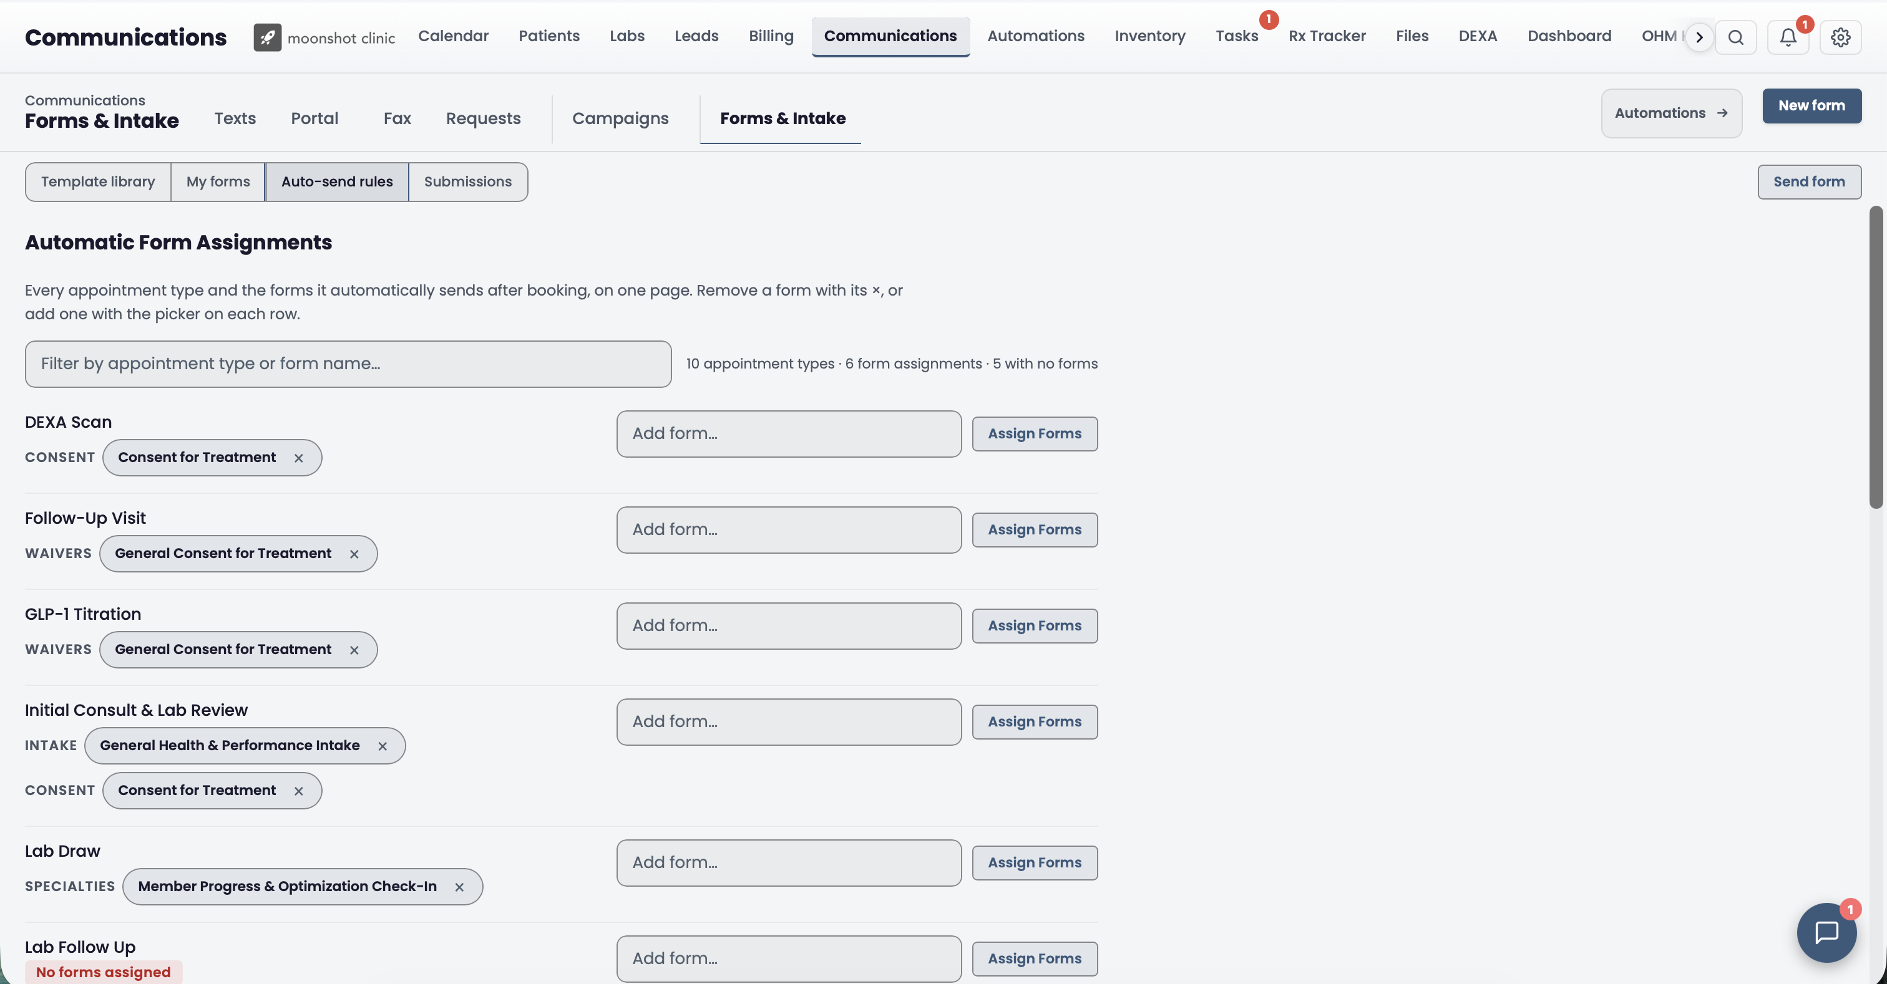Image resolution: width=1887 pixels, height=984 pixels.
Task: Click the No forms assigned label
Action: point(104,972)
